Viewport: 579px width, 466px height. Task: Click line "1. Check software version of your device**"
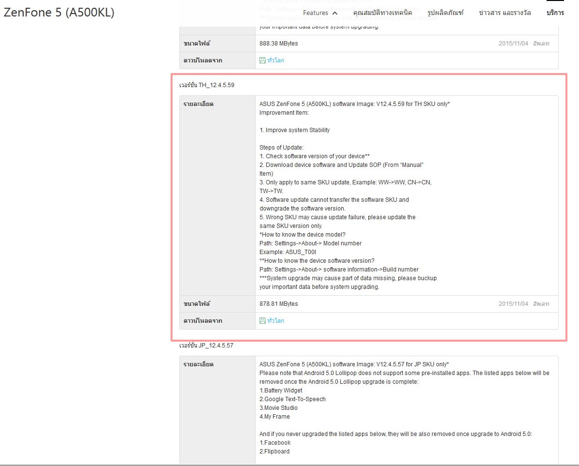314,156
